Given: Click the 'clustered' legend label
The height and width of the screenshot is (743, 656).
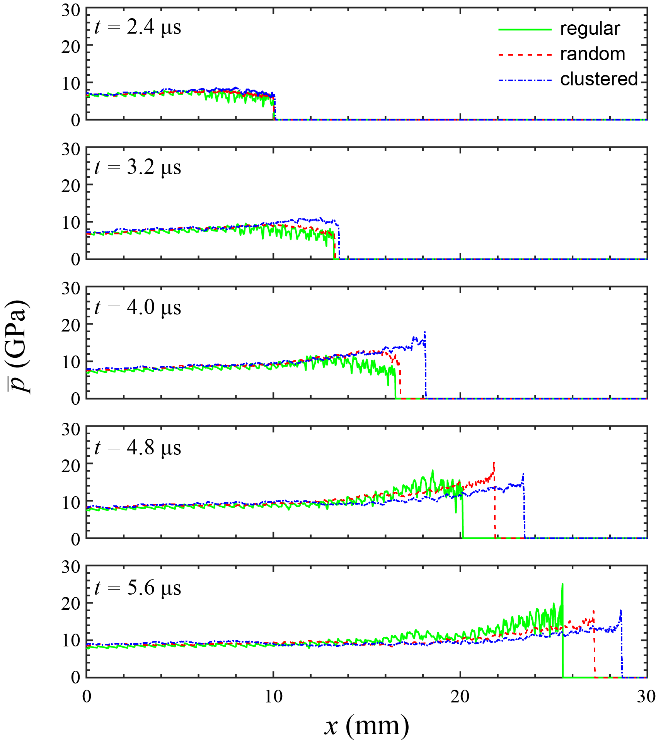Looking at the screenshot, I should point(599,79).
